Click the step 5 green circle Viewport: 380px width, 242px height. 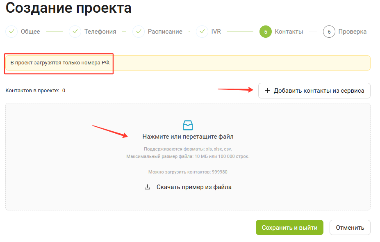point(265,32)
